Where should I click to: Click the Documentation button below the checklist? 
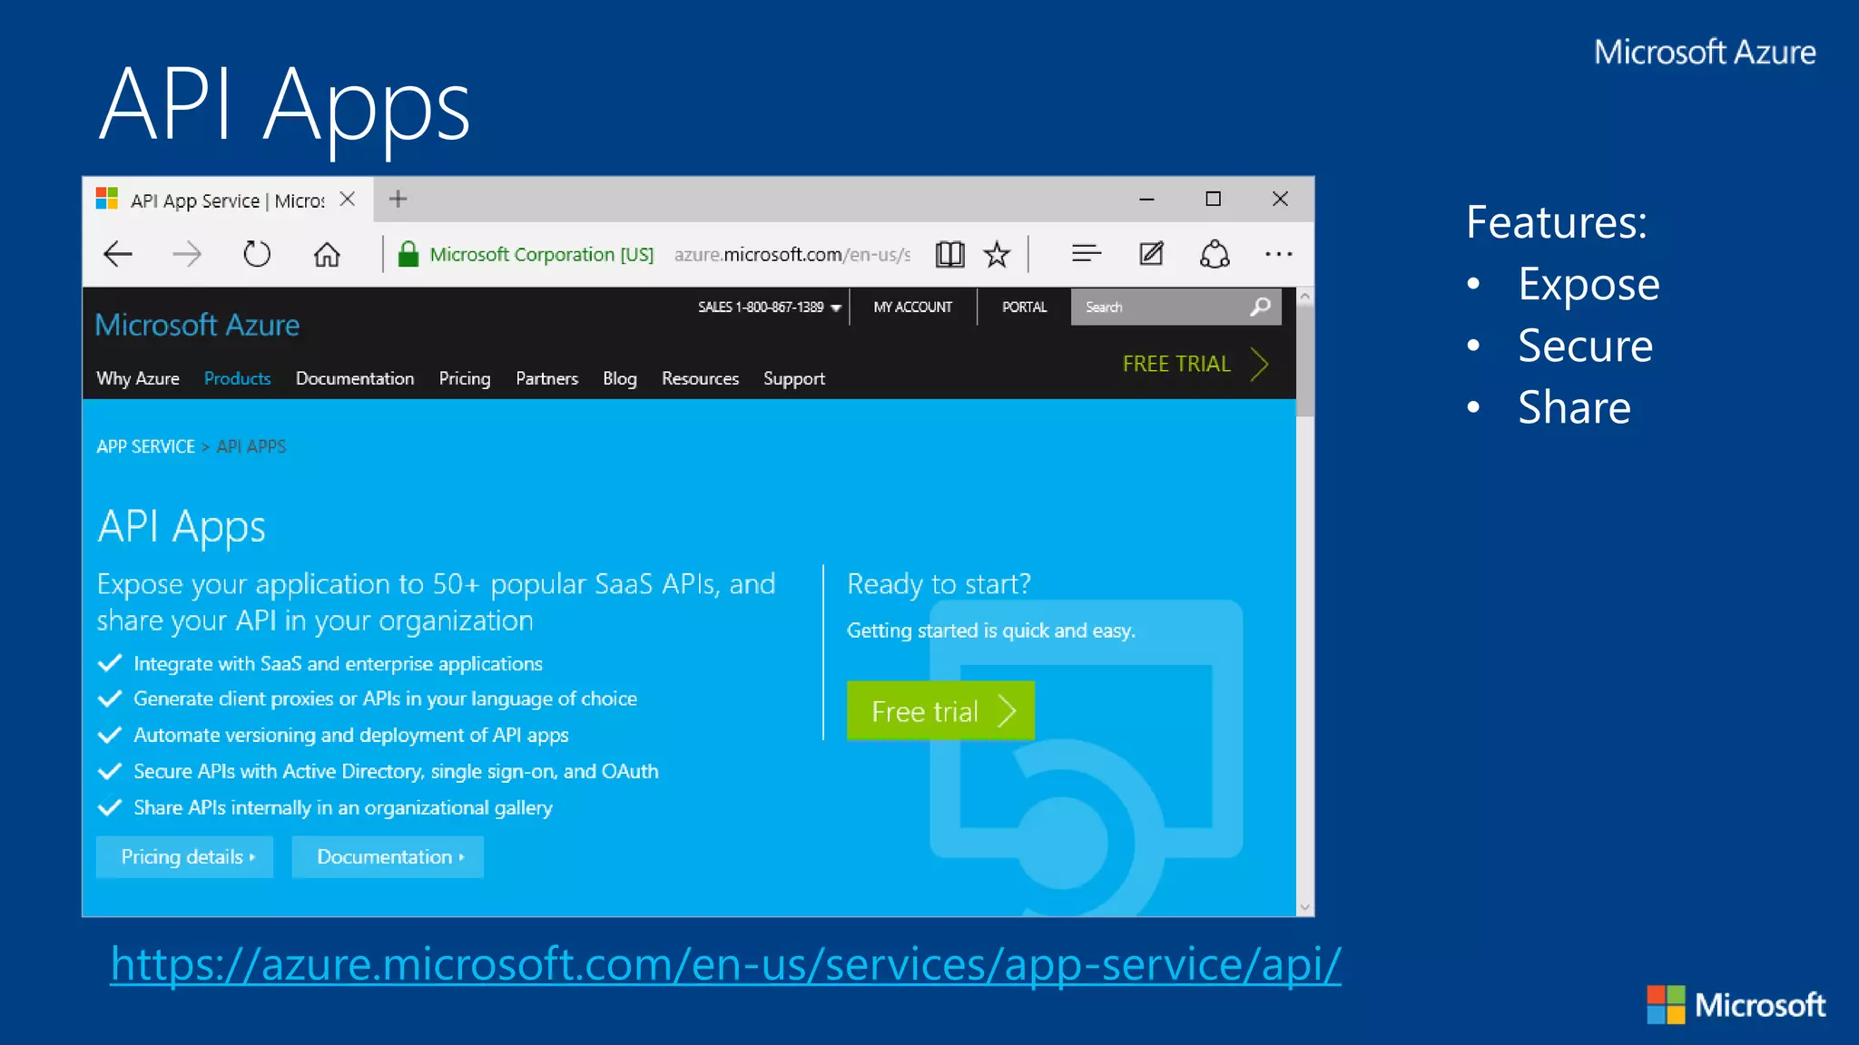click(x=388, y=857)
